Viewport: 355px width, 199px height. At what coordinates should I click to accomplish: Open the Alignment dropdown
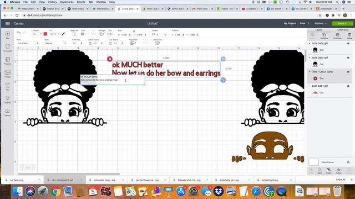coord(133,43)
